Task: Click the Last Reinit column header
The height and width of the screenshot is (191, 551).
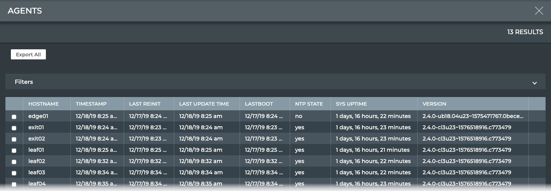Action: tap(145, 104)
